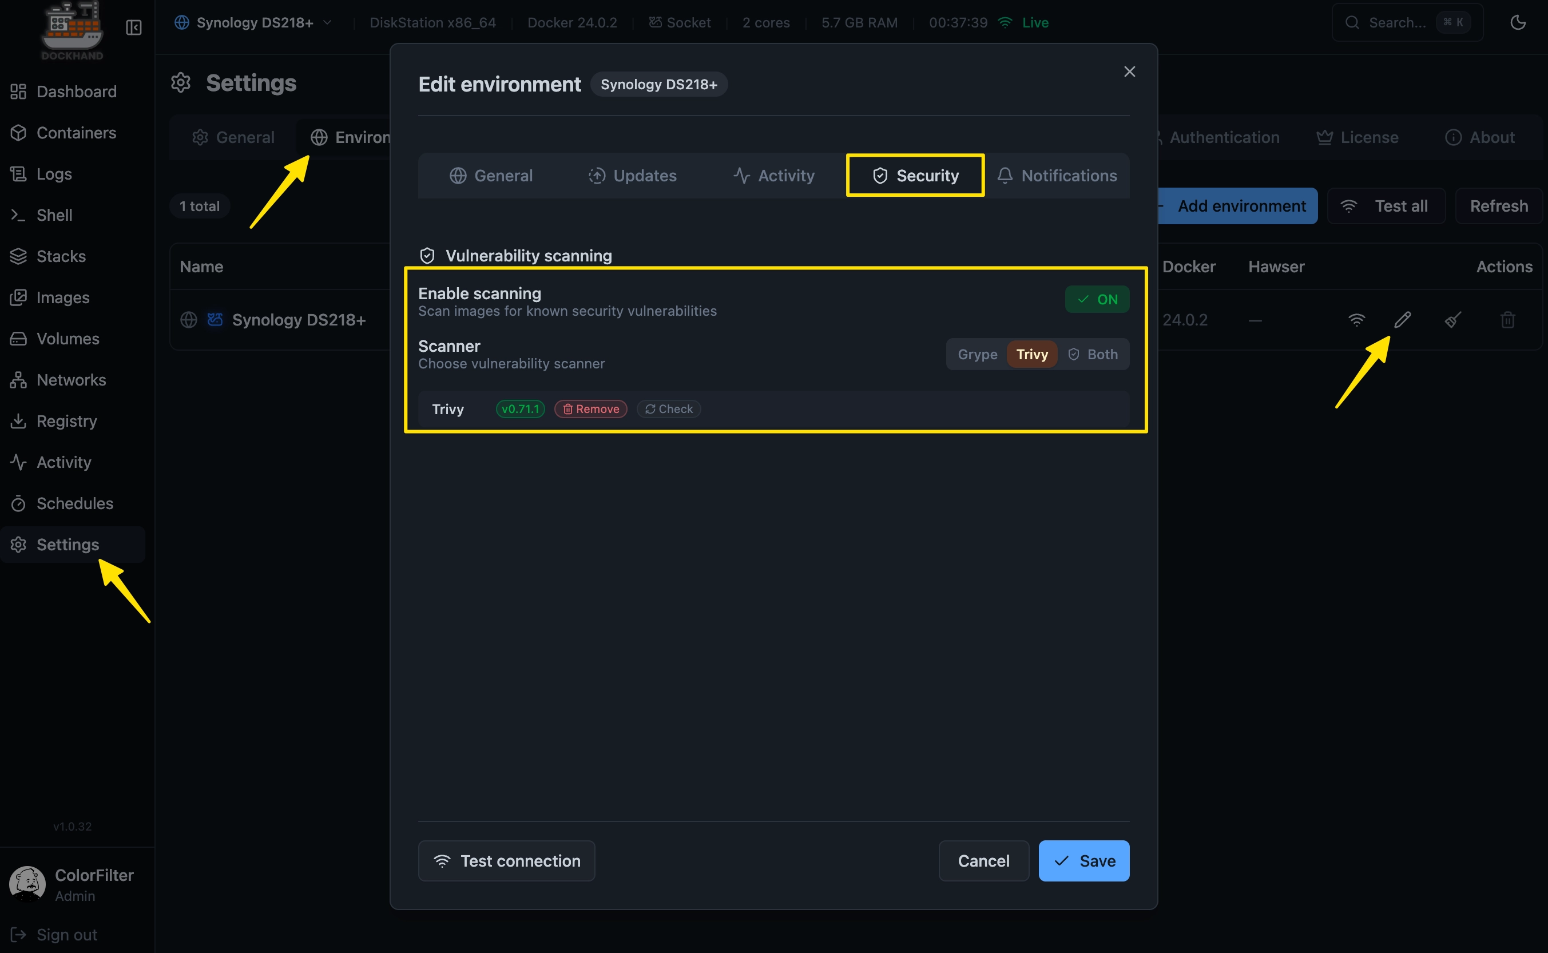The height and width of the screenshot is (953, 1548).
Task: Select the Security tab
Action: [915, 176]
